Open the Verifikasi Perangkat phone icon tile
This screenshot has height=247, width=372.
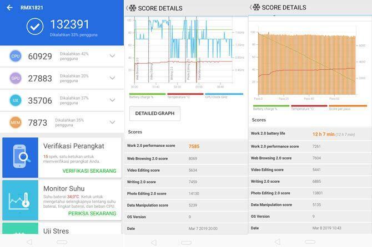click(x=20, y=157)
